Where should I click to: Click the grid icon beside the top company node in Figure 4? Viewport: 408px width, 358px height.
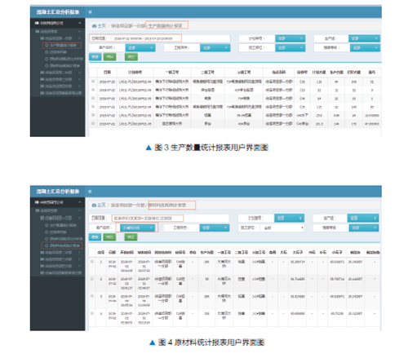(37, 202)
